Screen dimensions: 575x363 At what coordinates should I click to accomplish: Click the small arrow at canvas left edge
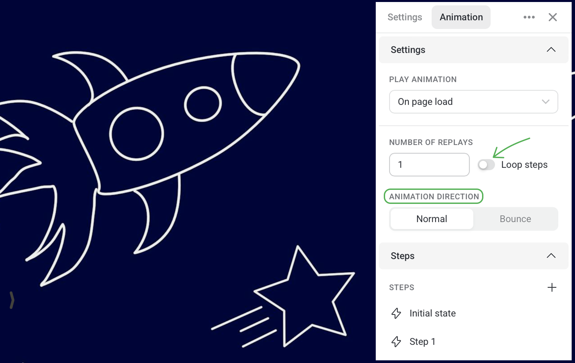[x=12, y=300]
